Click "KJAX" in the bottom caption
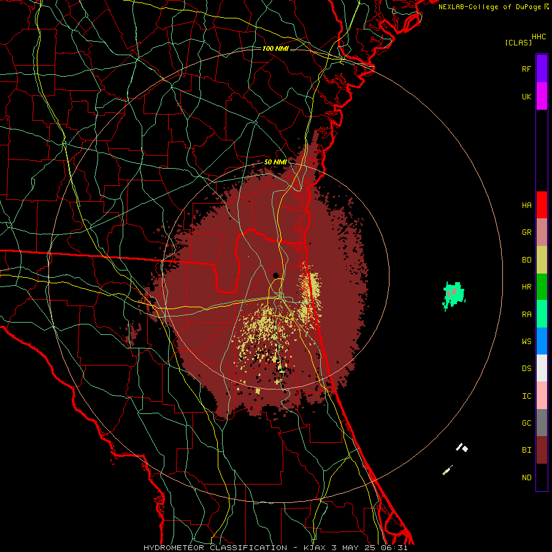552x552 pixels. pyautogui.click(x=315, y=548)
